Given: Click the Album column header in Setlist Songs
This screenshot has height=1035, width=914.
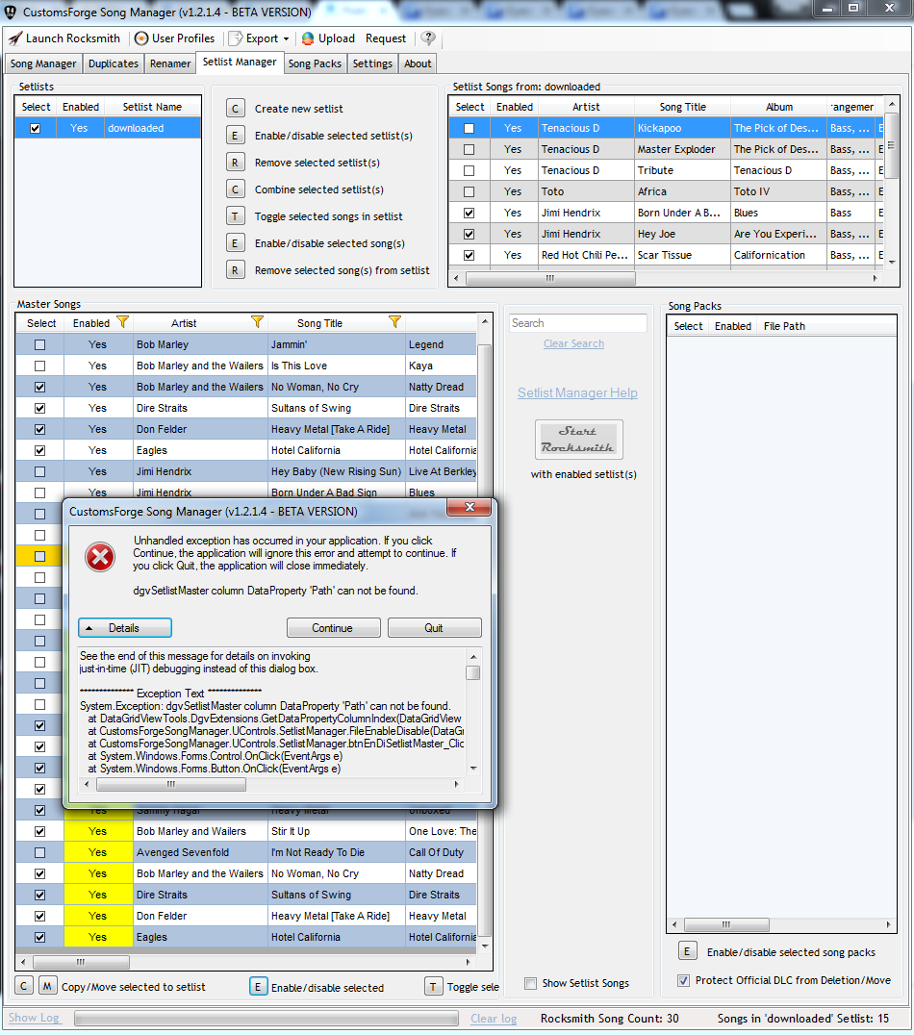Looking at the screenshot, I should tap(779, 107).
